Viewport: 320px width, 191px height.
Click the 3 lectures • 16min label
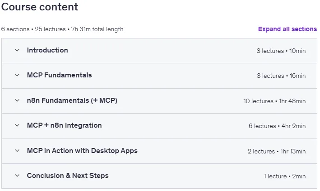pyautogui.click(x=281, y=76)
